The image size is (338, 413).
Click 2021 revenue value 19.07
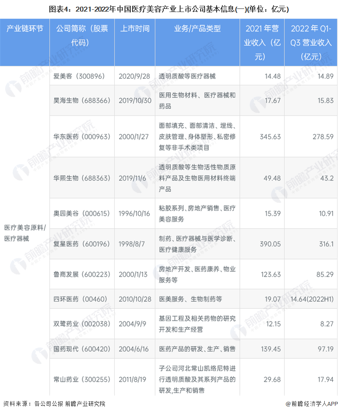pos(273,299)
